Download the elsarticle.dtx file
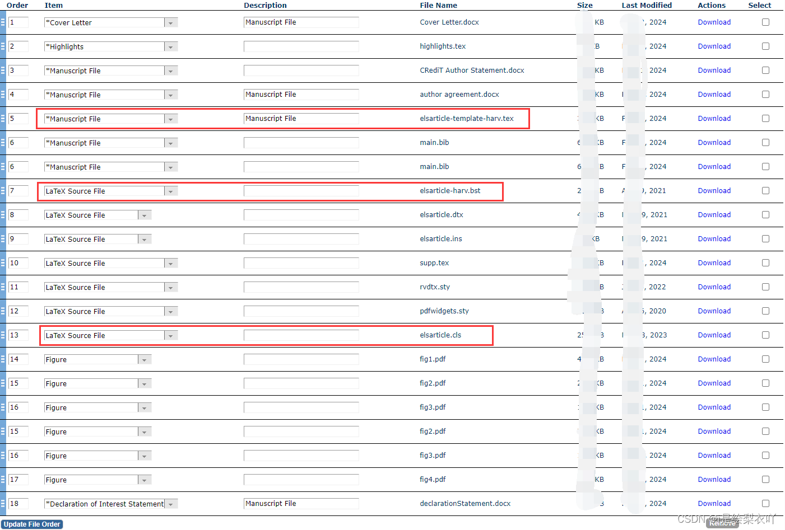785x530 pixels. coord(714,215)
